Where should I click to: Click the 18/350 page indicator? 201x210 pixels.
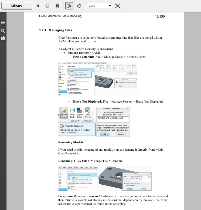pos(160,16)
